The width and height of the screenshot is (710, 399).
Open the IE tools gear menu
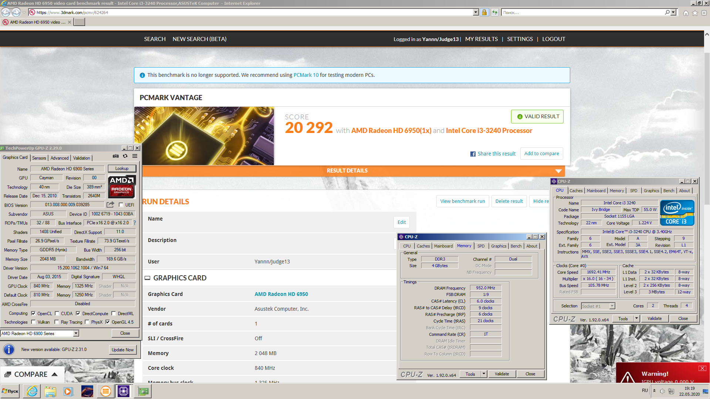click(704, 13)
